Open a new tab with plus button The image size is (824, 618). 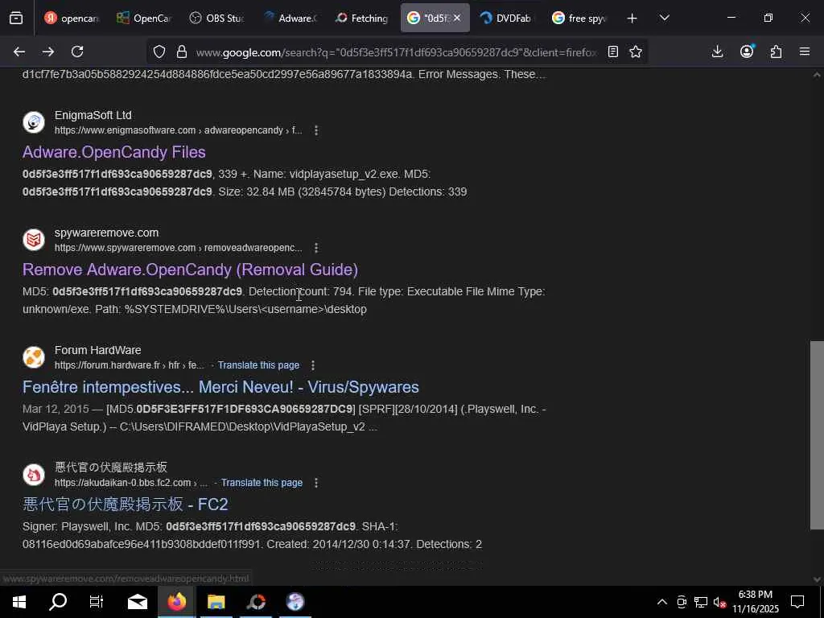click(632, 19)
